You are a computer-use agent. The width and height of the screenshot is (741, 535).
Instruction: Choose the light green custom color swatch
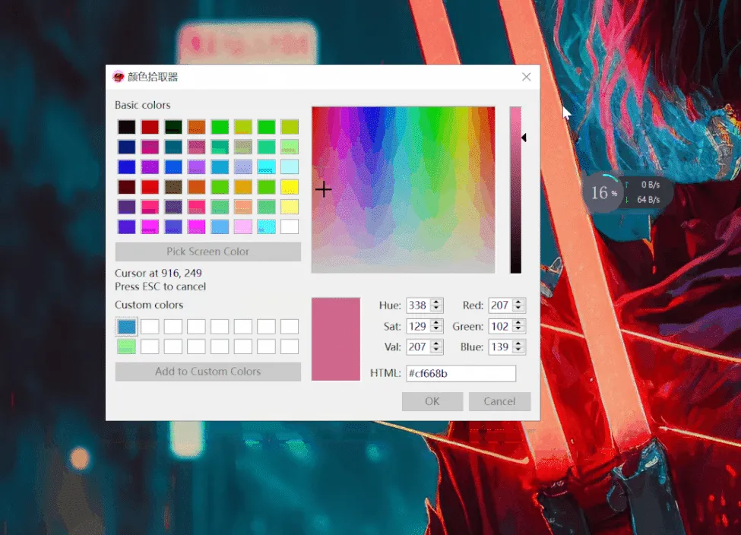click(126, 347)
